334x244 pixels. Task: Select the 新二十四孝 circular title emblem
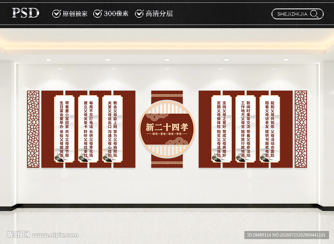167,129
